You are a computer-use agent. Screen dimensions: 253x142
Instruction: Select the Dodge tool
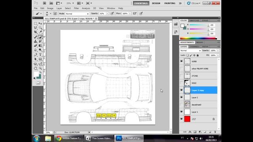[40, 50]
